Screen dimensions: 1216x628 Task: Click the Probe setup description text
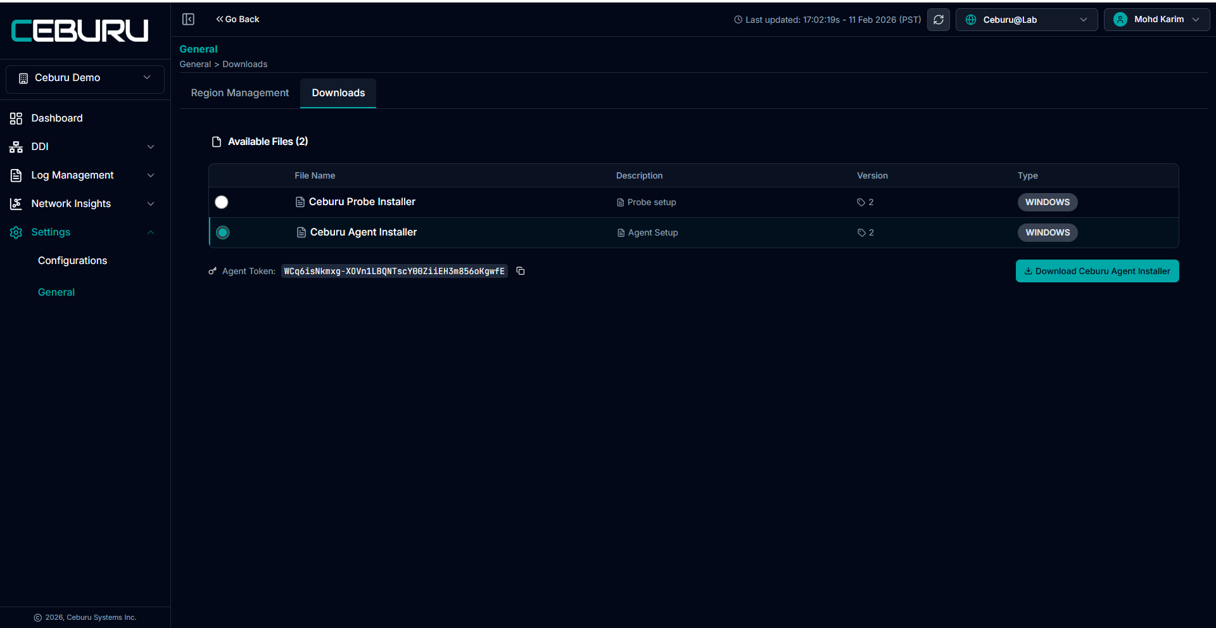pos(652,203)
